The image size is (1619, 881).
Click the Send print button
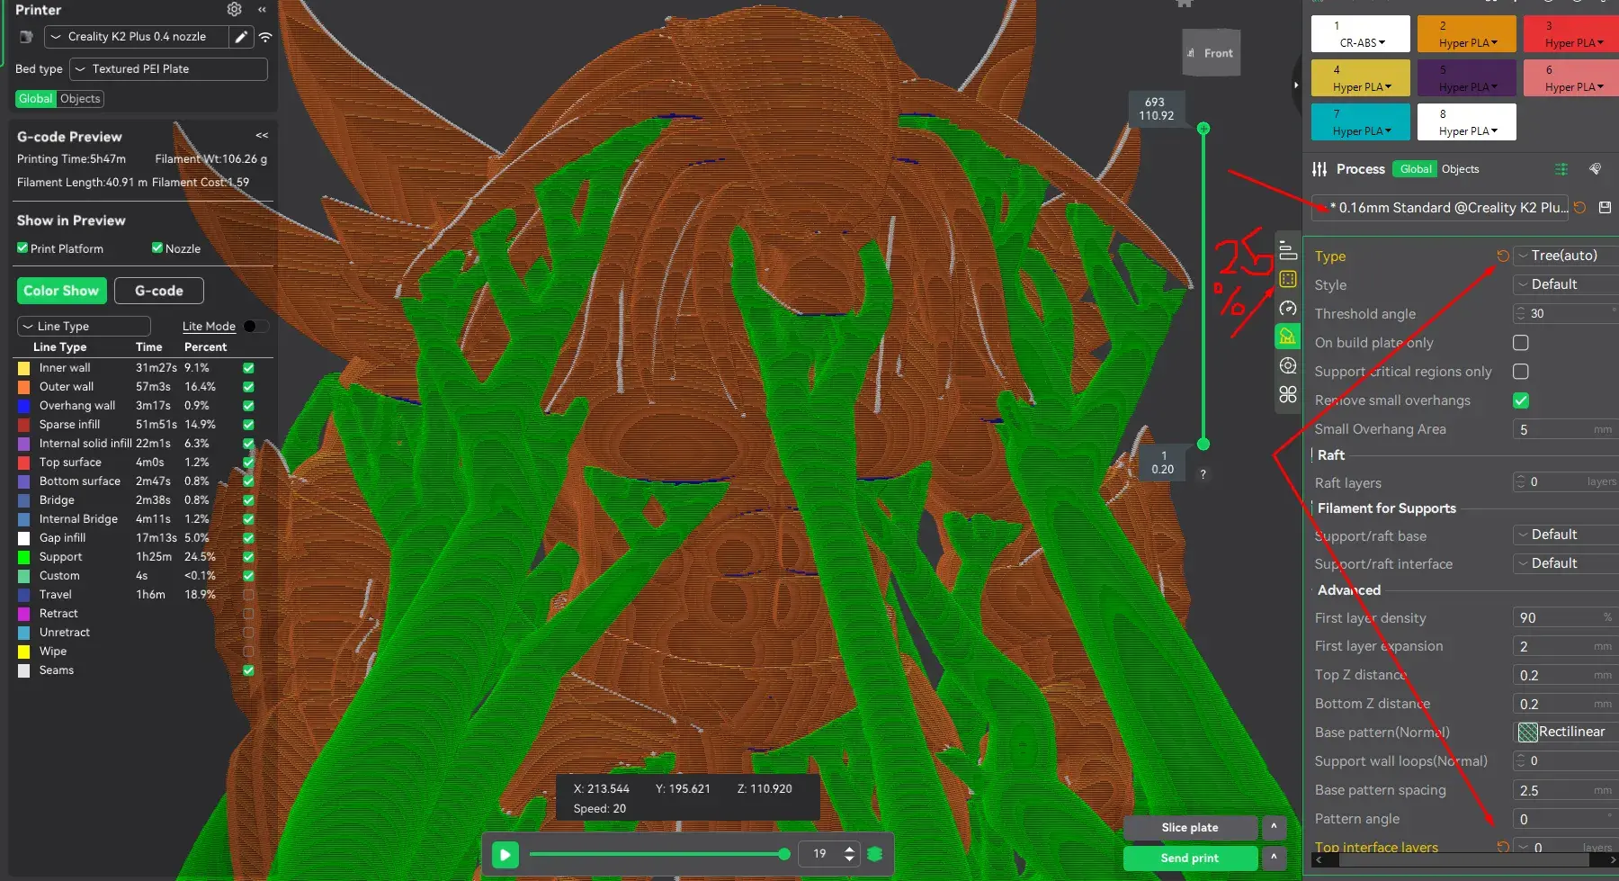point(1189,859)
